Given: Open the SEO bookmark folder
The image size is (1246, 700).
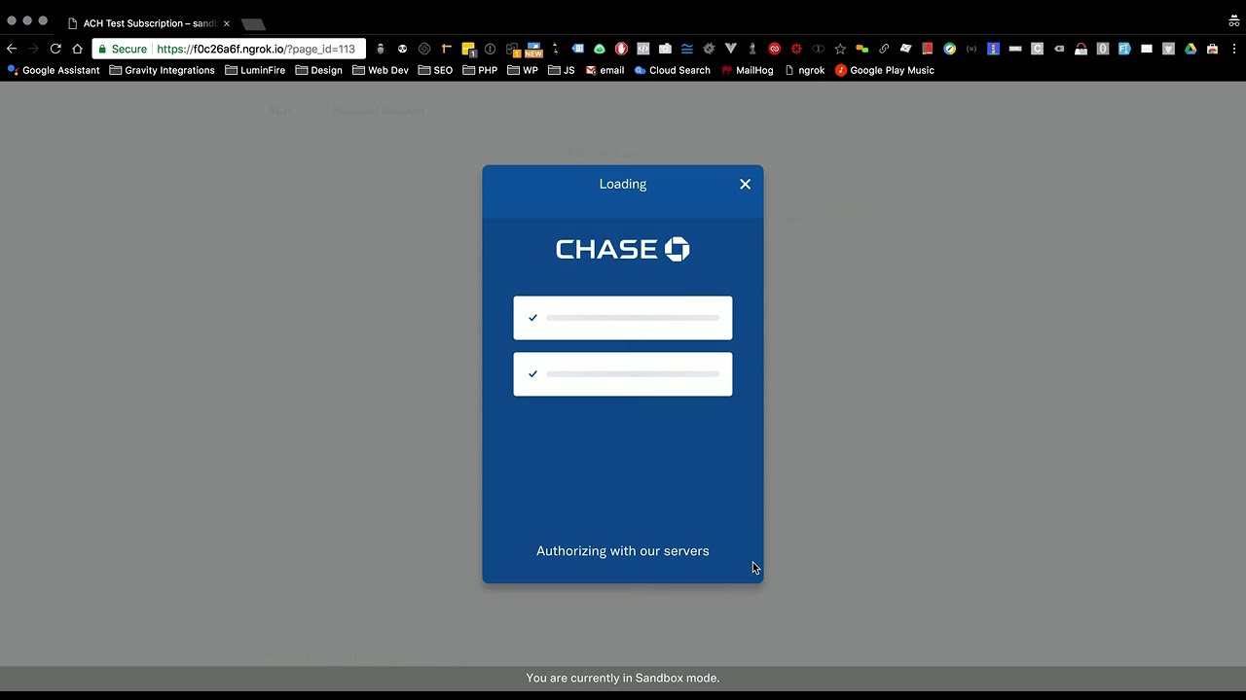Looking at the screenshot, I should click(x=435, y=70).
